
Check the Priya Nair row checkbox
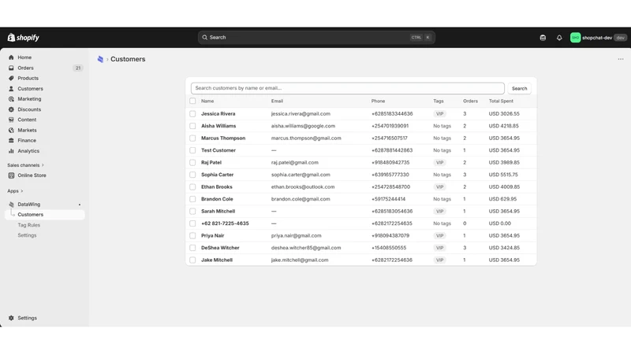tap(192, 235)
